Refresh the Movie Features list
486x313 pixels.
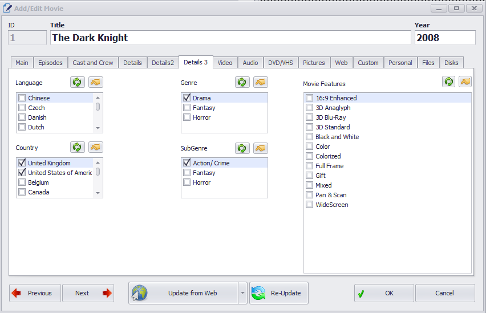(x=449, y=82)
